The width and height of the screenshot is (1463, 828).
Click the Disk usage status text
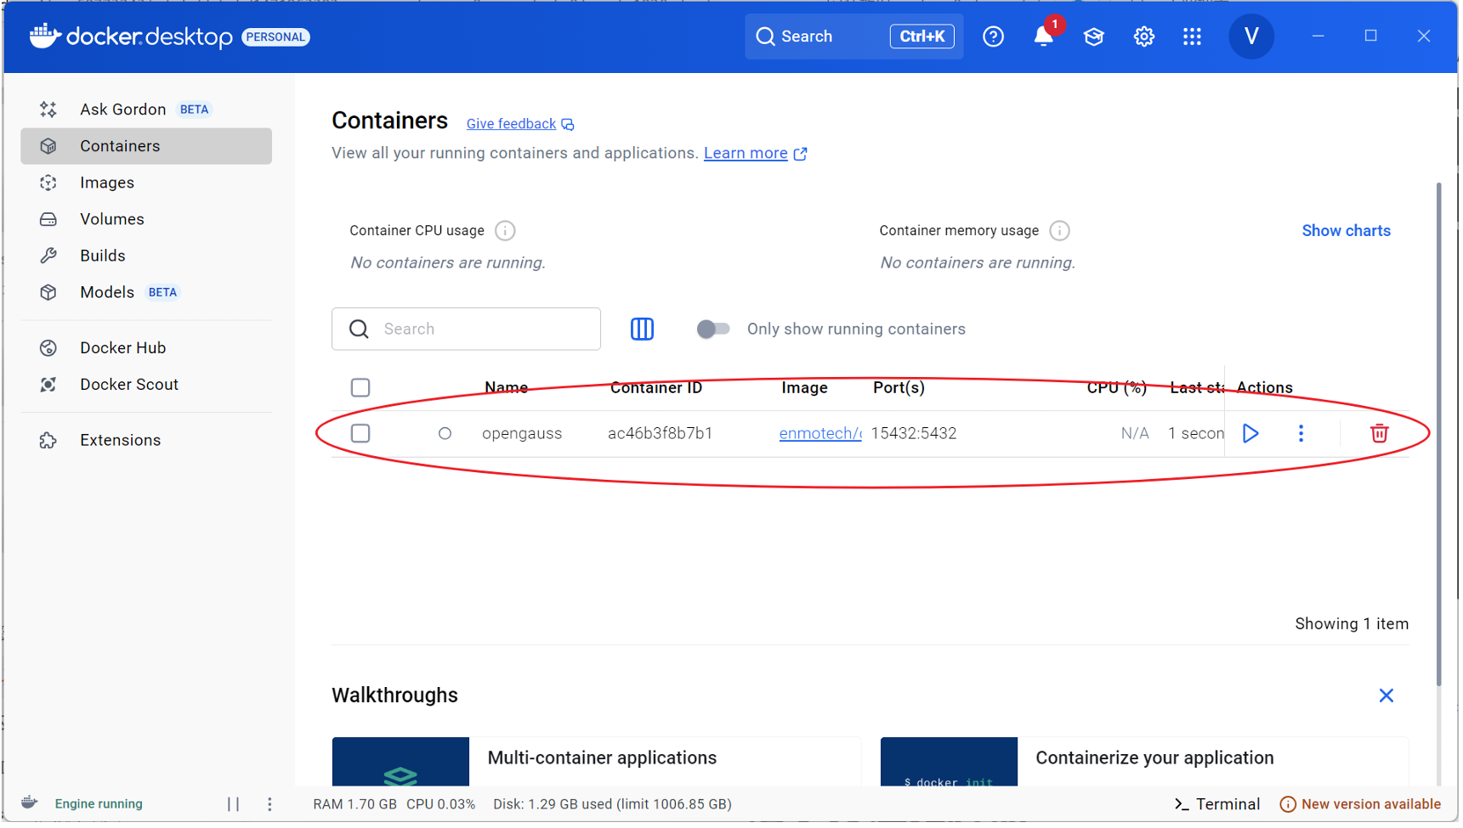pyautogui.click(x=613, y=805)
